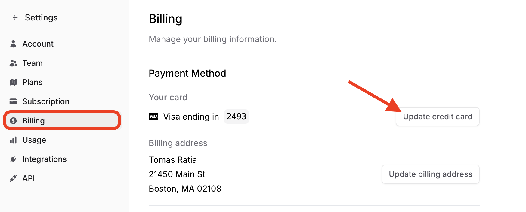Click the Subscription card icon
The image size is (526, 212).
[x=13, y=101]
